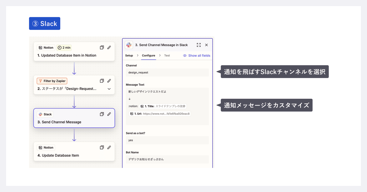Click the Notion badge on step 1

point(46,48)
